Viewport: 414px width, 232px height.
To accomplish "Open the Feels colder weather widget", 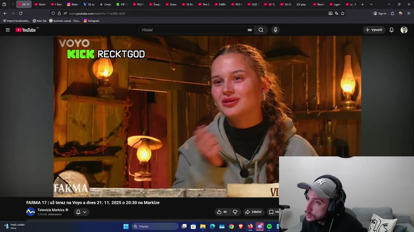I will coord(15,226).
